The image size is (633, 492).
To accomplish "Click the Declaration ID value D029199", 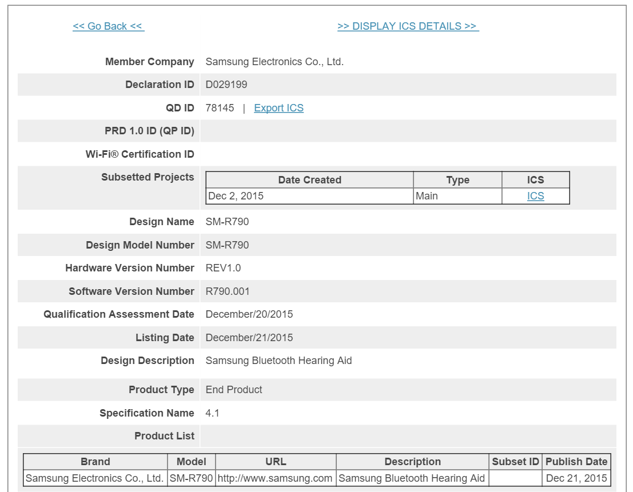I will tap(226, 85).
